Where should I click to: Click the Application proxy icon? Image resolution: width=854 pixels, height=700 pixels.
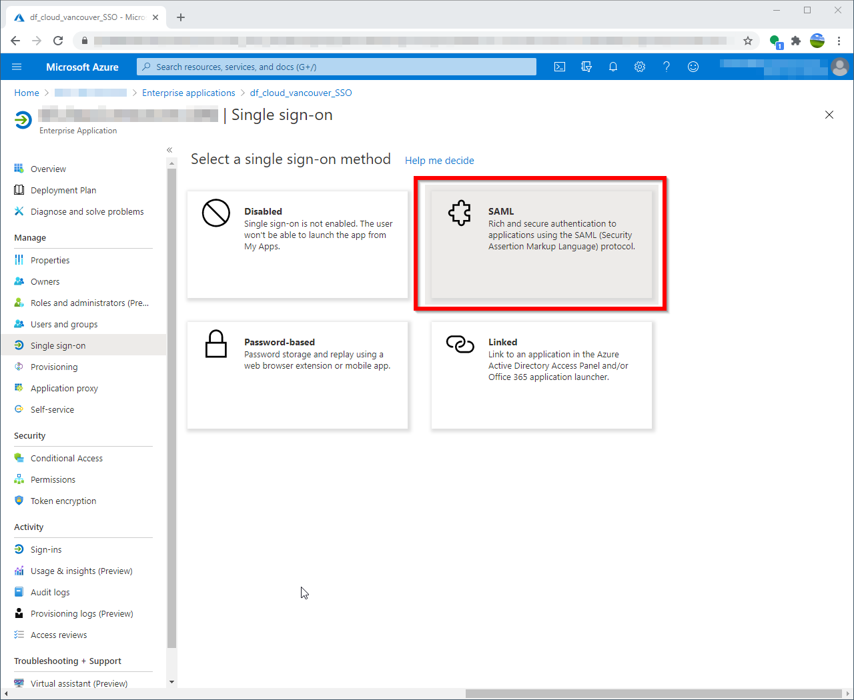point(19,388)
